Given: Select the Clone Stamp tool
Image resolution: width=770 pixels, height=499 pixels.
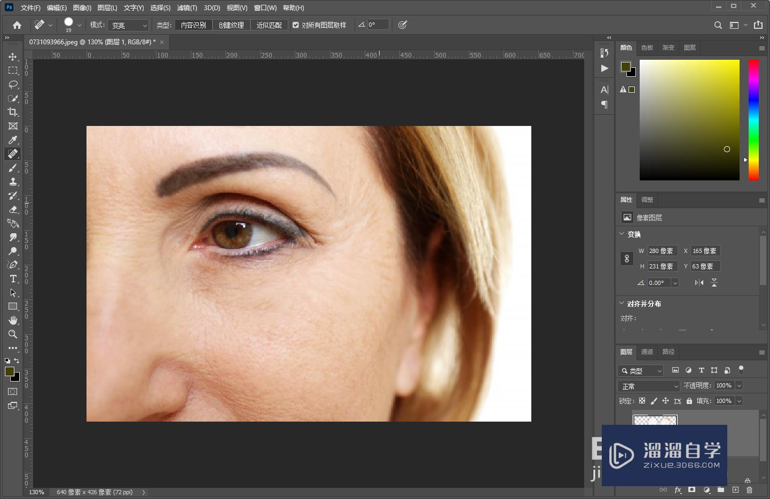Looking at the screenshot, I should pos(13,181).
